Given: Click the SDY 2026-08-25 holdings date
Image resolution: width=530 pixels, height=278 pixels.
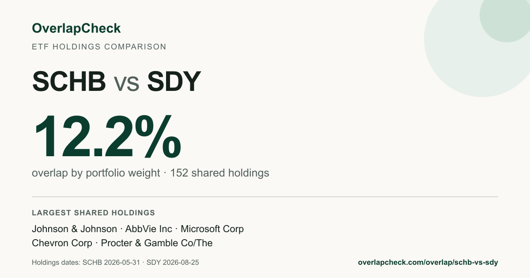Looking at the screenshot, I should pyautogui.click(x=173, y=263).
